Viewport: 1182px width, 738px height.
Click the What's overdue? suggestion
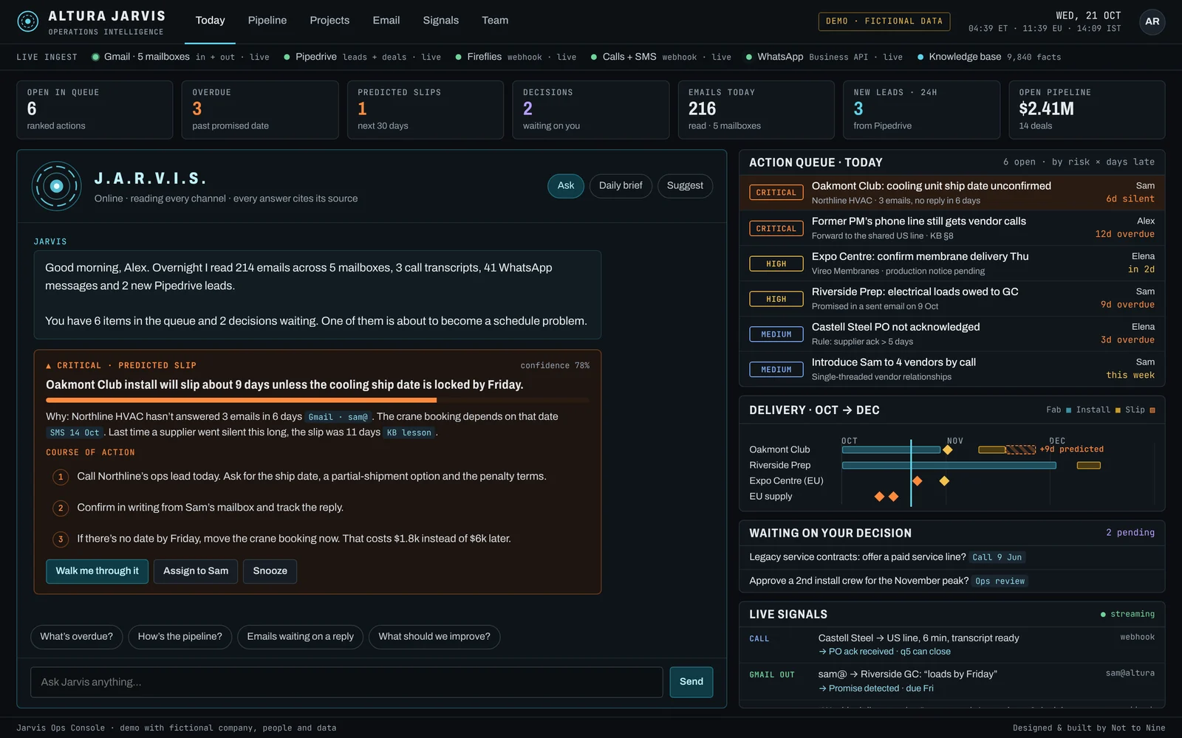tap(77, 637)
